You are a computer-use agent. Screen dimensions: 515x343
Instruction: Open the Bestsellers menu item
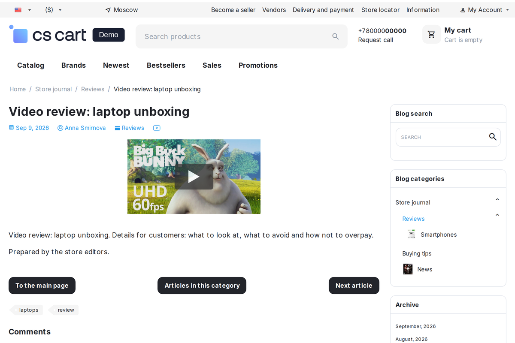pos(166,65)
